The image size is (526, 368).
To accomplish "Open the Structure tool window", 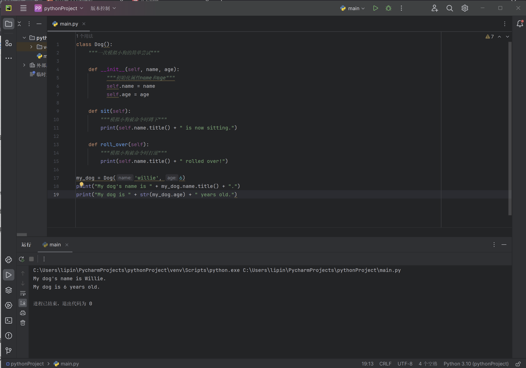I will pyautogui.click(x=9, y=43).
